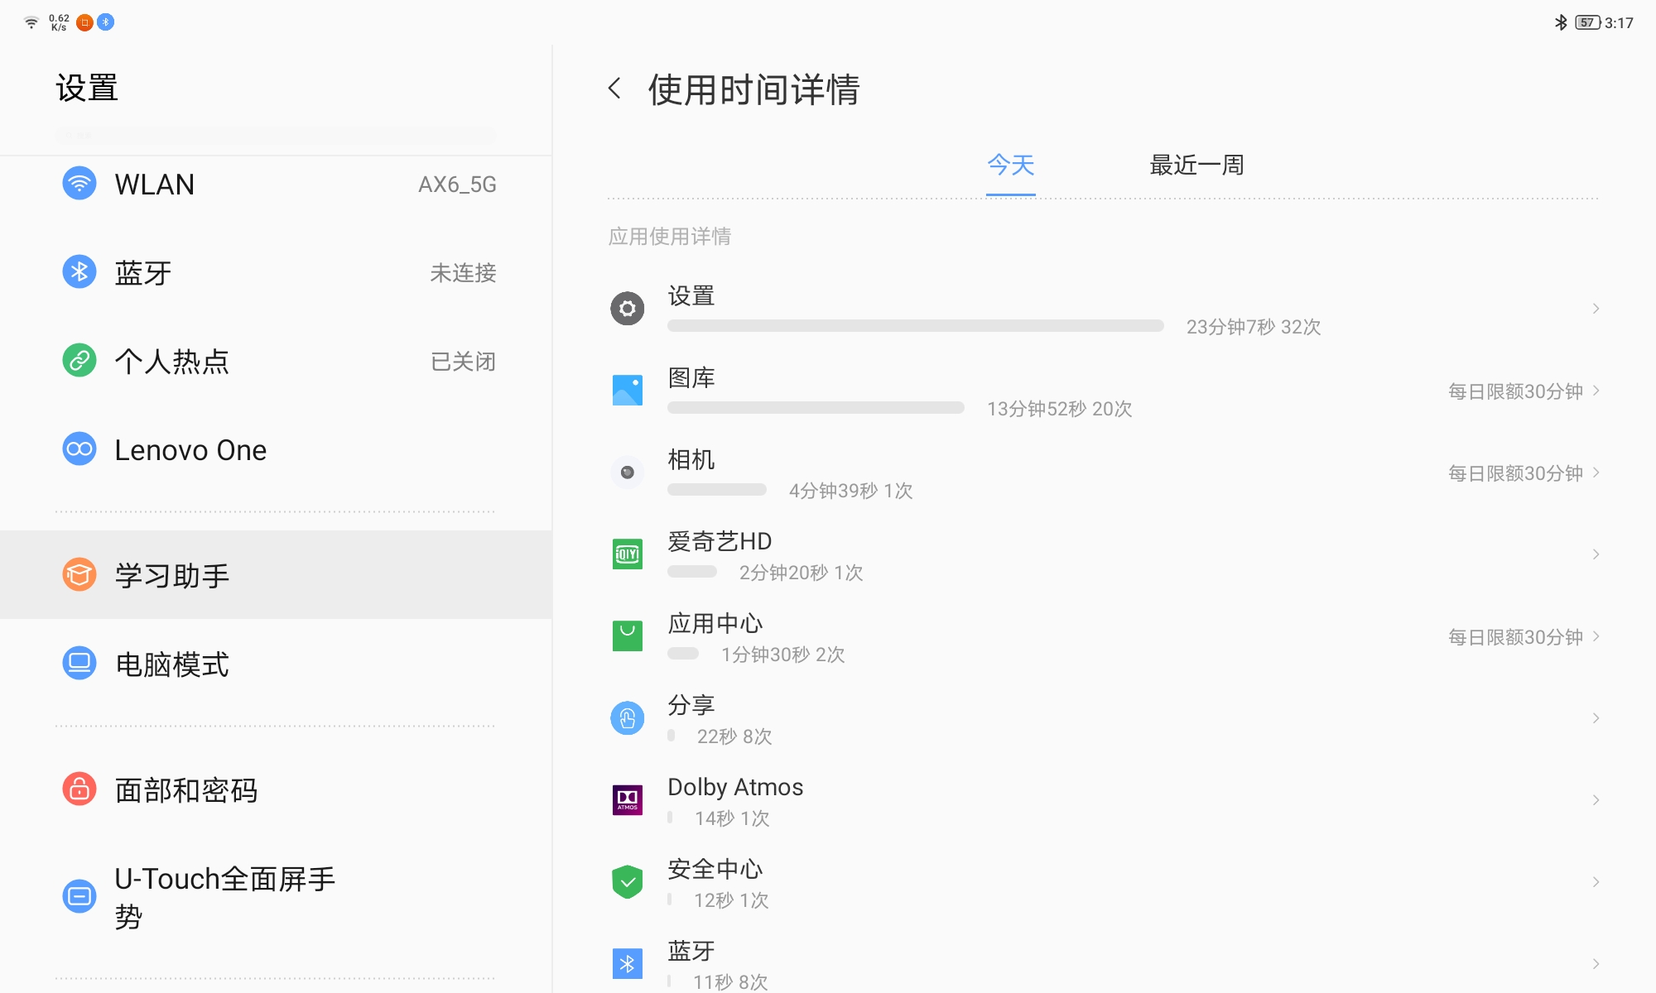Screen dimensions: 1656x993
Task: Select the 蓝牙 icon in the sidebar
Action: click(x=79, y=271)
